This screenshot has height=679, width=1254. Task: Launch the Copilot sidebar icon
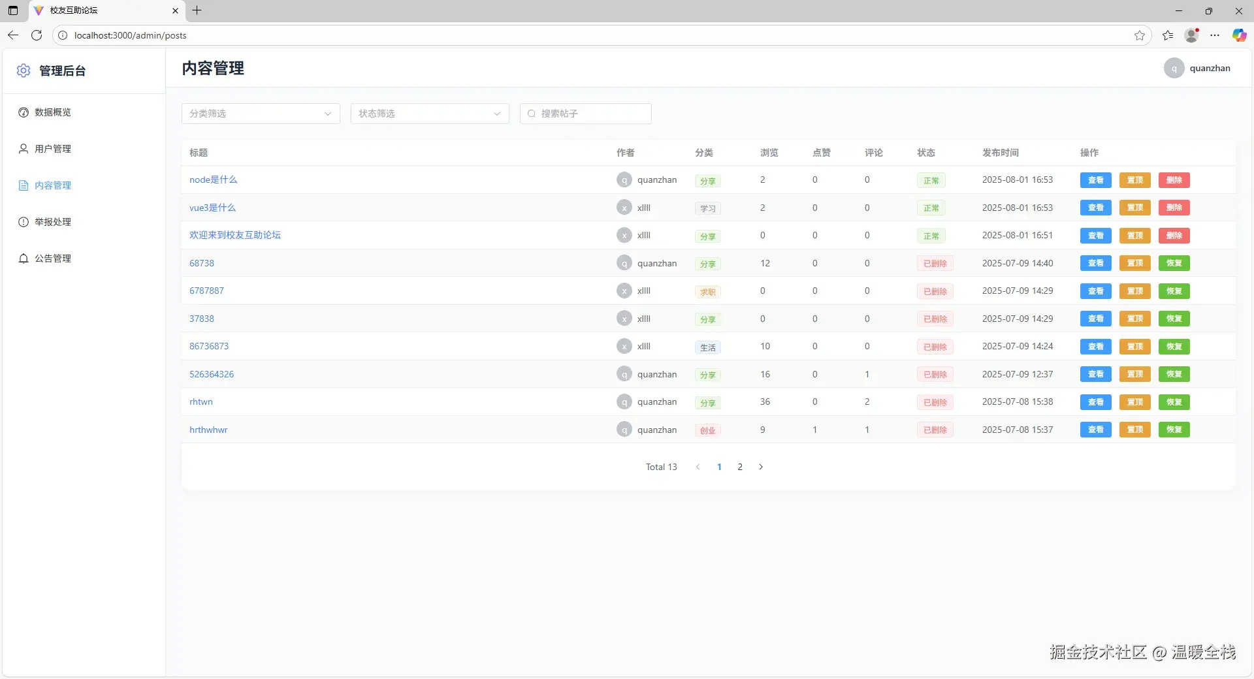pyautogui.click(x=1239, y=35)
